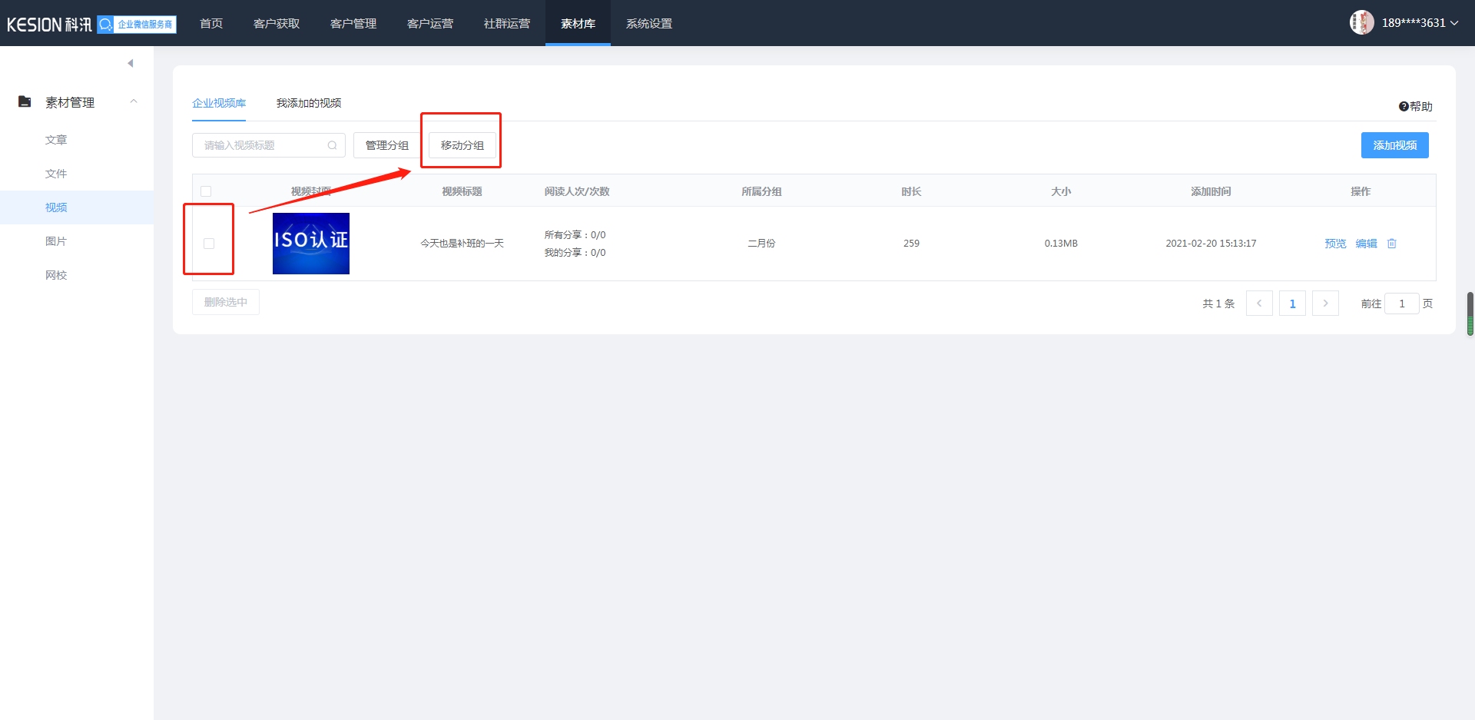Click the user avatar picture
1475x720 pixels.
click(x=1361, y=23)
